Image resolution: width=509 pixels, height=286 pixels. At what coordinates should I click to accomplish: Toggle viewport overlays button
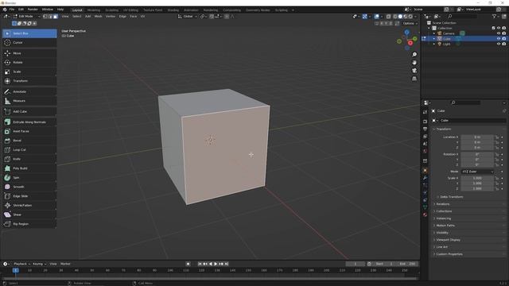tap(376, 16)
